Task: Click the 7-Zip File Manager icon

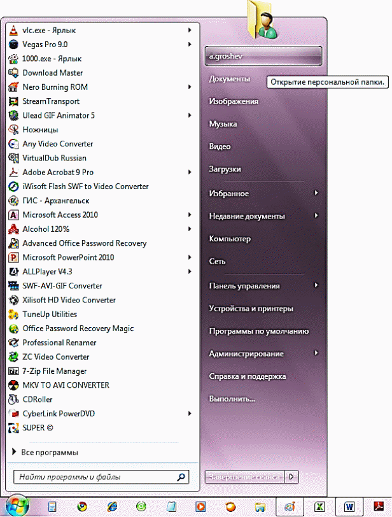Action: (13, 371)
